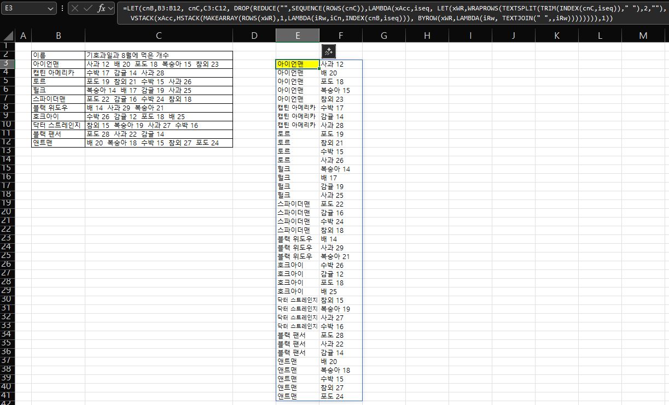669x405 pixels.
Task: Select column C header
Action: tap(159, 36)
